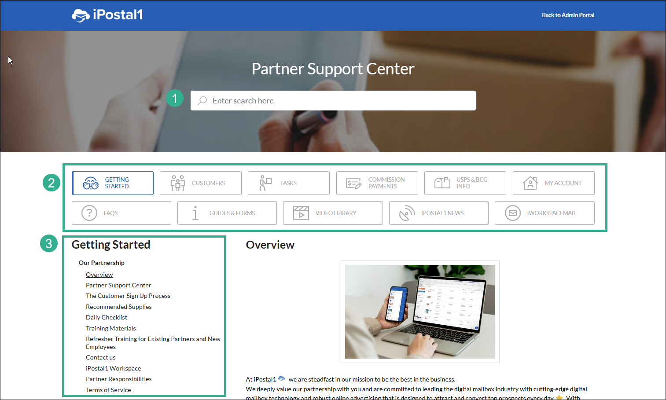
Task: Go to the My Account category
Action: pos(554,183)
